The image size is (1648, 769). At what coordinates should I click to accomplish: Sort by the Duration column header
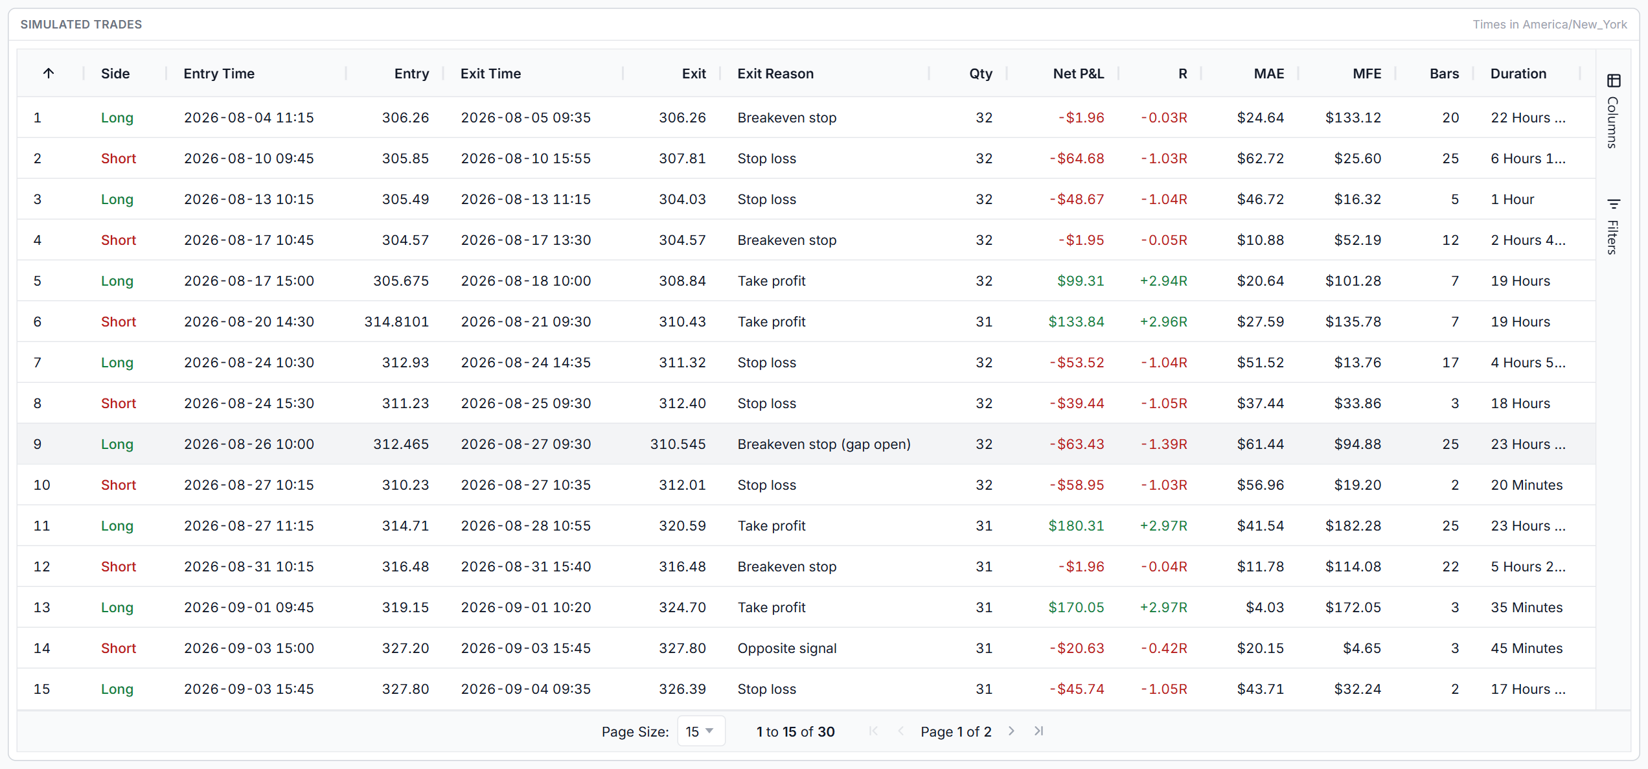pyautogui.click(x=1518, y=74)
